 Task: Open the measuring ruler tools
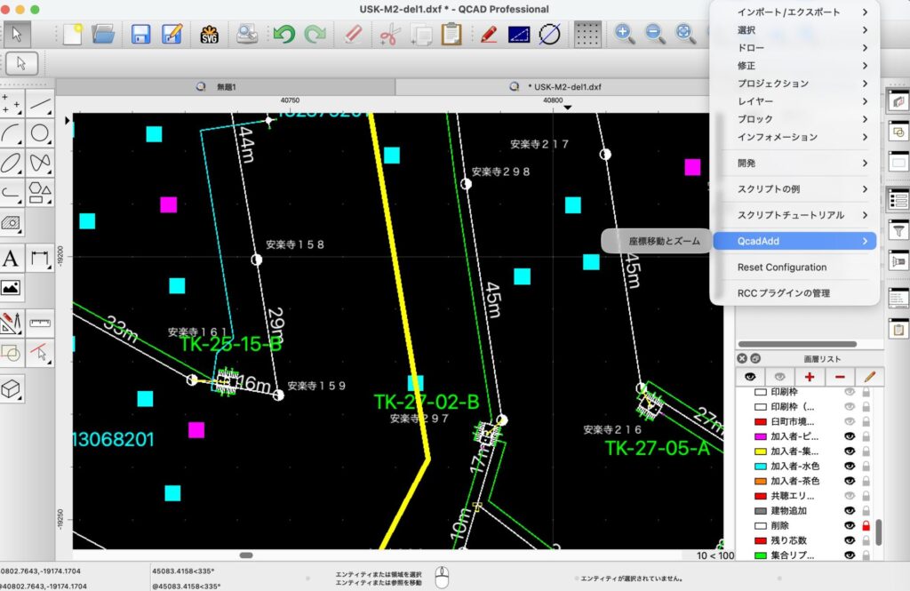point(40,323)
